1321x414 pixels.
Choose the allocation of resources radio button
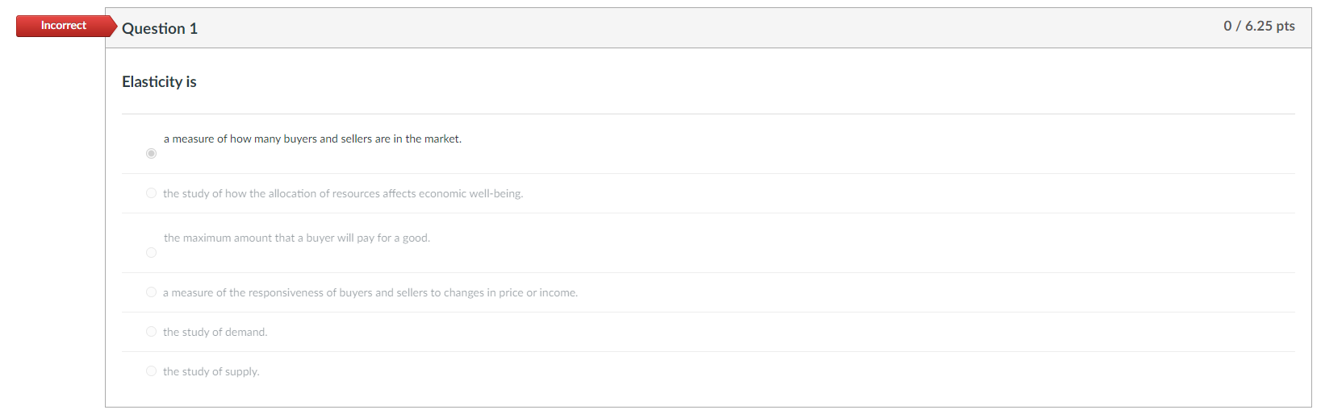(x=151, y=193)
